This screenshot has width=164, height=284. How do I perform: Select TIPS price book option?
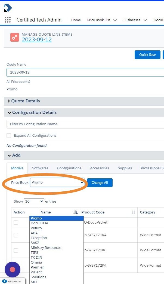(56, 252)
